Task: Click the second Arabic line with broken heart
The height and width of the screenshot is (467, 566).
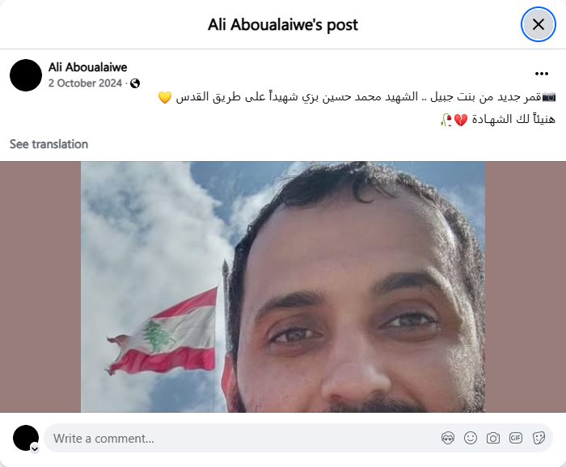Action: point(498,119)
